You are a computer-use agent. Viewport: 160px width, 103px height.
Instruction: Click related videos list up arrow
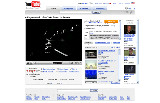pos(119,50)
